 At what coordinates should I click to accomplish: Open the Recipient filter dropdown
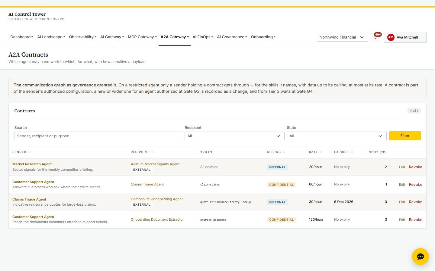(234, 136)
